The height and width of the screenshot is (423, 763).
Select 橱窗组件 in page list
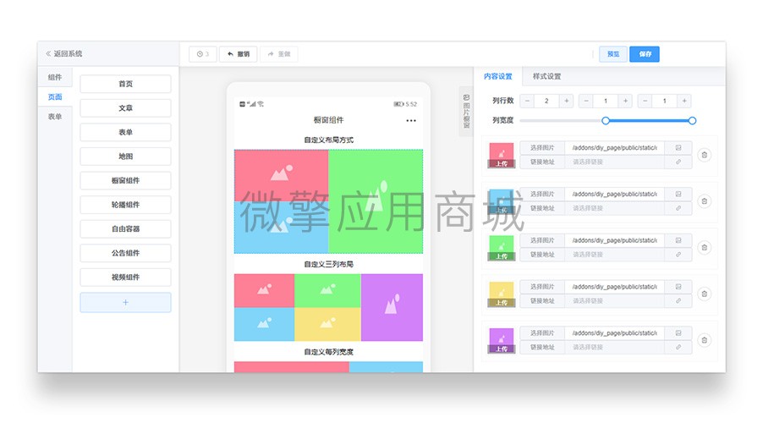coord(125,180)
